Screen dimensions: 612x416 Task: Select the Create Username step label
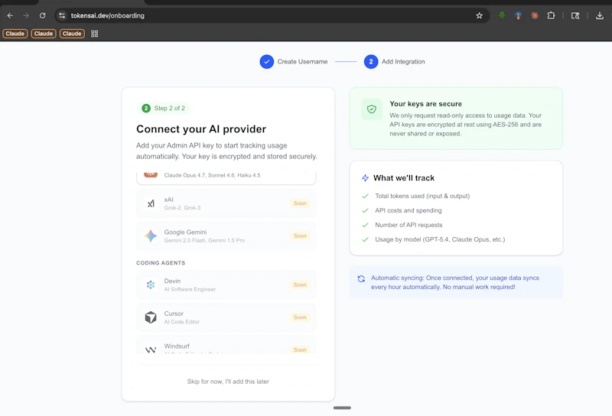(x=302, y=62)
